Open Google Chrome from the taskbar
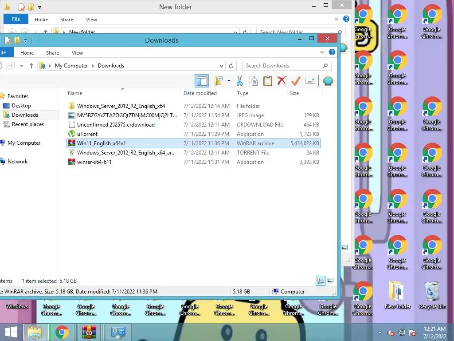 pyautogui.click(x=62, y=332)
